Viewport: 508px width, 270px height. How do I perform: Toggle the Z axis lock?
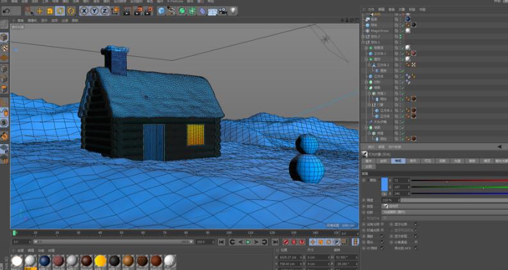[x=104, y=11]
